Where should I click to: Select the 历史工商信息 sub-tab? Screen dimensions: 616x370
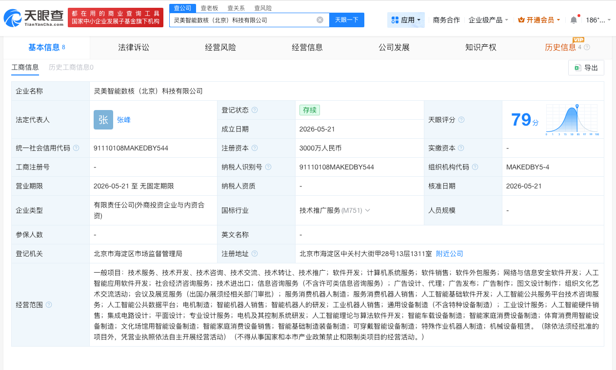[x=71, y=67]
